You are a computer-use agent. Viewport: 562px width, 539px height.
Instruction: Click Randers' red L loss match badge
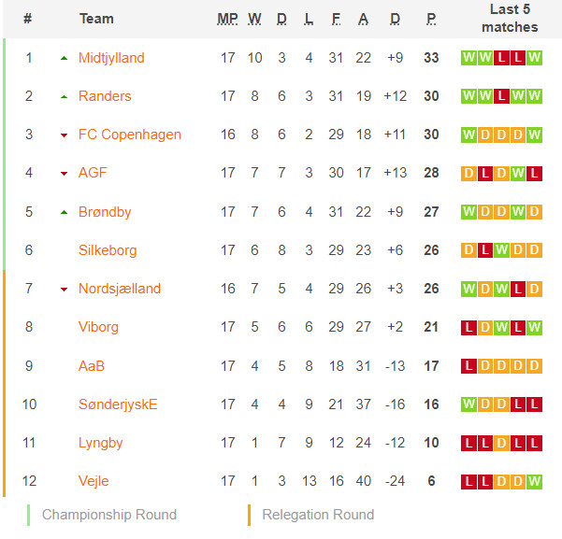(501, 96)
